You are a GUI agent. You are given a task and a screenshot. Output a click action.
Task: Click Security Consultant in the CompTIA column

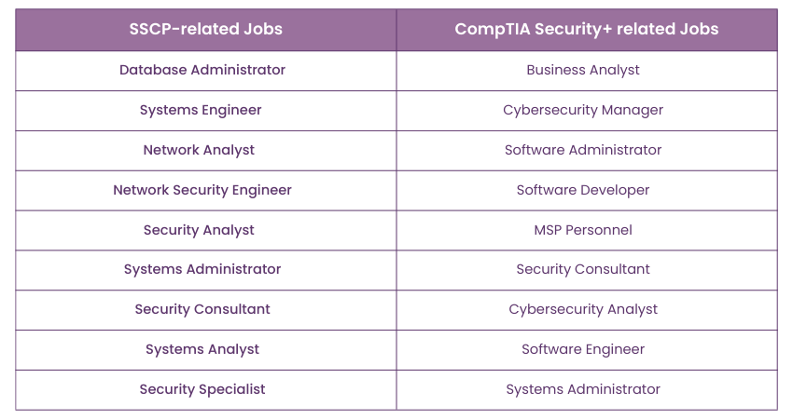click(583, 269)
